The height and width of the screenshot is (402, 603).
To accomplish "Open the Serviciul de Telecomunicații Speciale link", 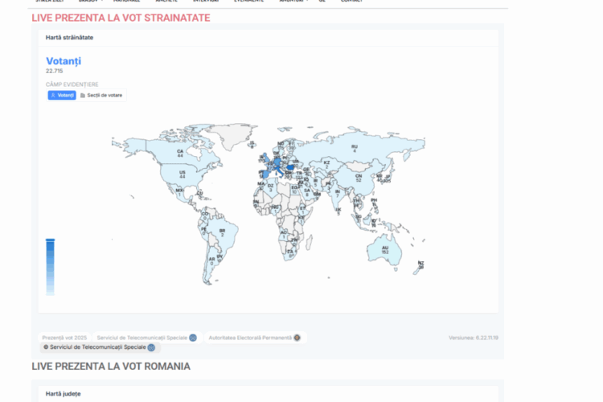I will coord(142,338).
